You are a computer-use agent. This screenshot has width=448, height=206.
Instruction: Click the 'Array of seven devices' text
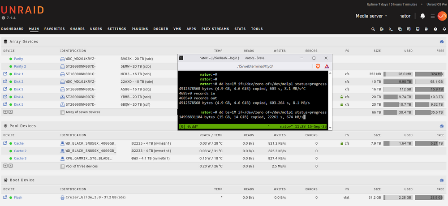[83, 112]
